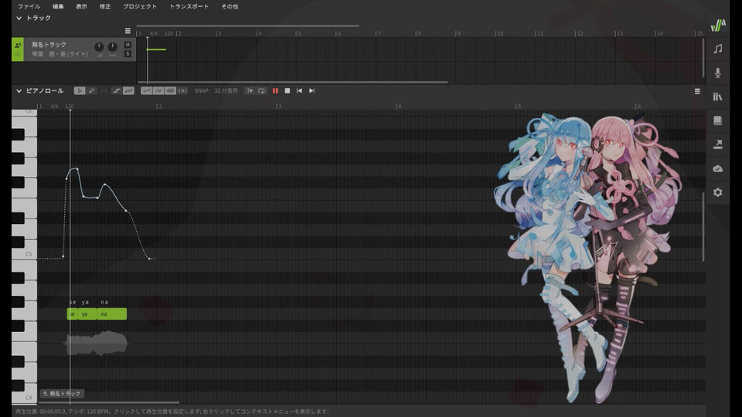Jump to start with skip-back button
742x417 pixels.
coord(299,91)
